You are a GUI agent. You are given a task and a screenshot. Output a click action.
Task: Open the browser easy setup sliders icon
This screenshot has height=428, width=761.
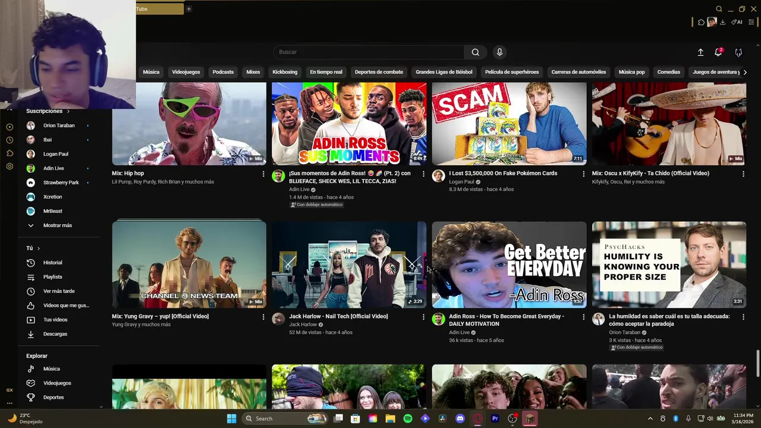pyautogui.click(x=751, y=22)
